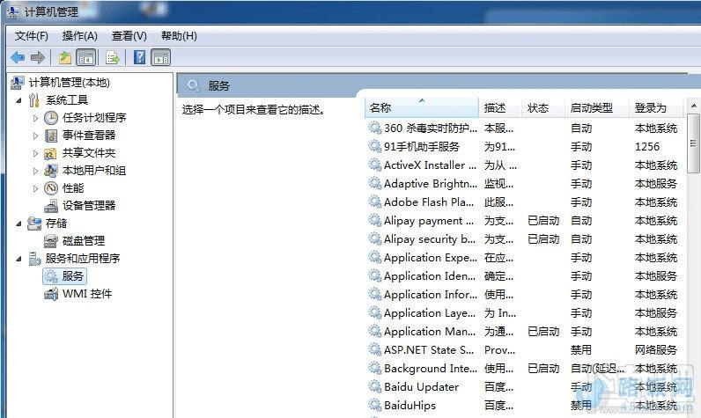The image size is (701, 418).
Task: Select the Application Information service row
Action: [524, 294]
